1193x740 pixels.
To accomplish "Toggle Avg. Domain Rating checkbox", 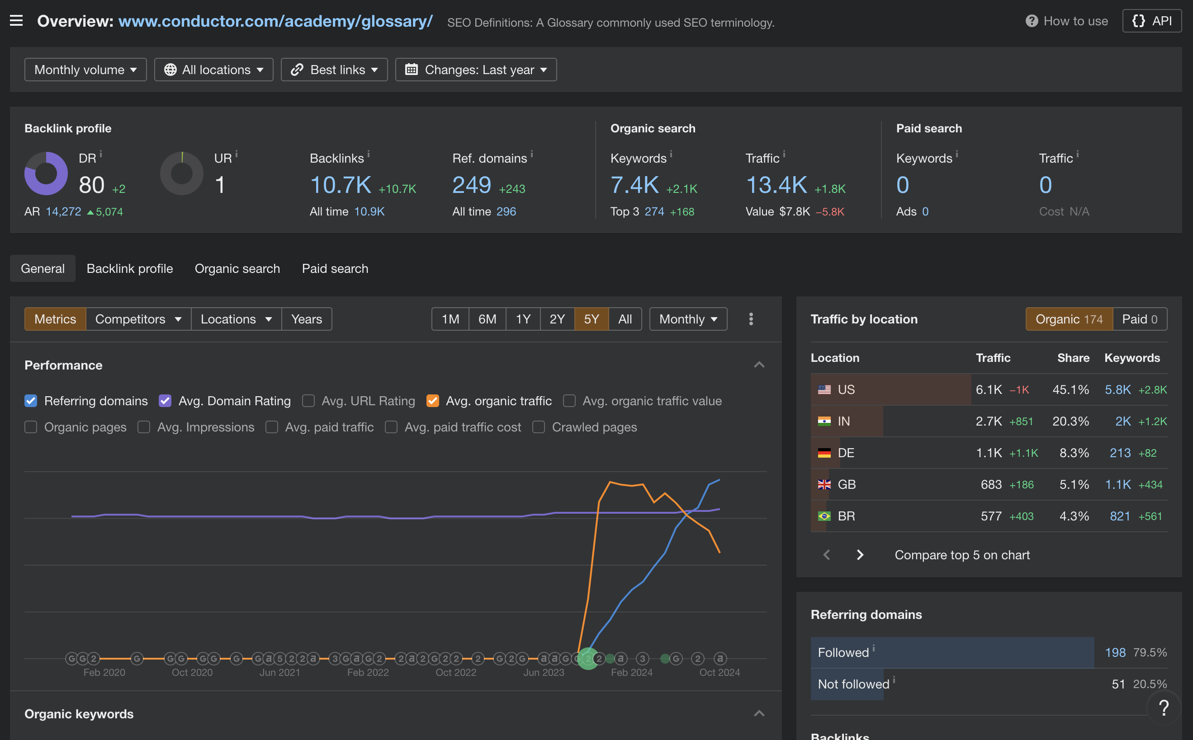I will click(165, 401).
